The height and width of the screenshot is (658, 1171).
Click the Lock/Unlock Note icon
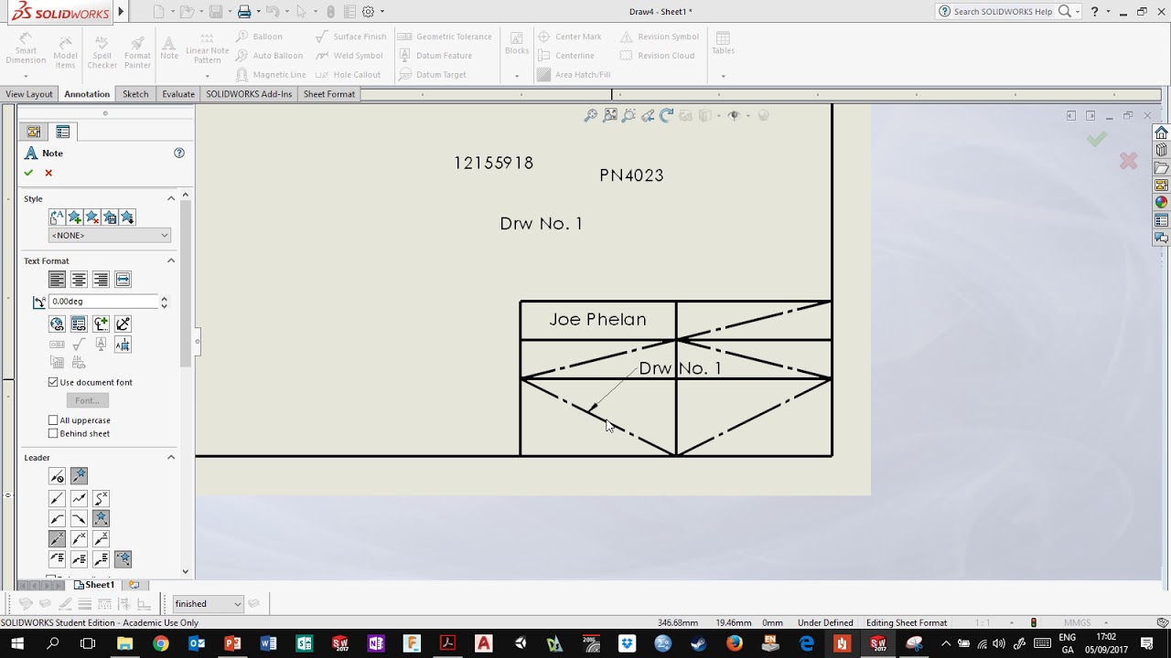coord(123,324)
